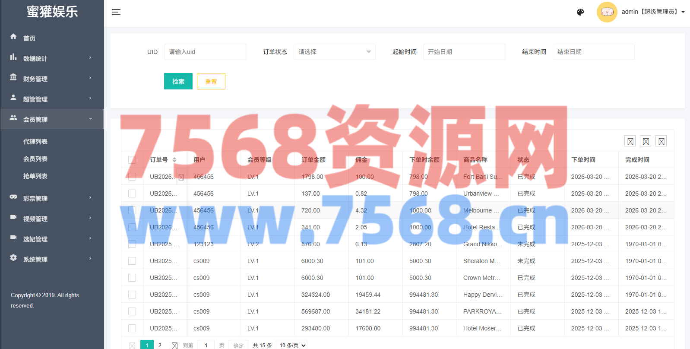Viewport: 690px width, 349px height.
Task: Click the bar chart icon for 数据统计
Action: pos(13,57)
